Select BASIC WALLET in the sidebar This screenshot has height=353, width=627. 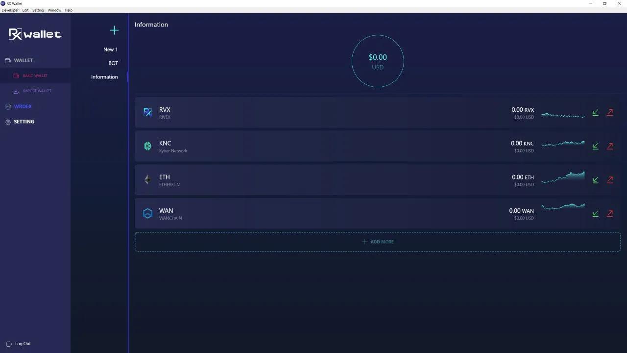point(35,76)
